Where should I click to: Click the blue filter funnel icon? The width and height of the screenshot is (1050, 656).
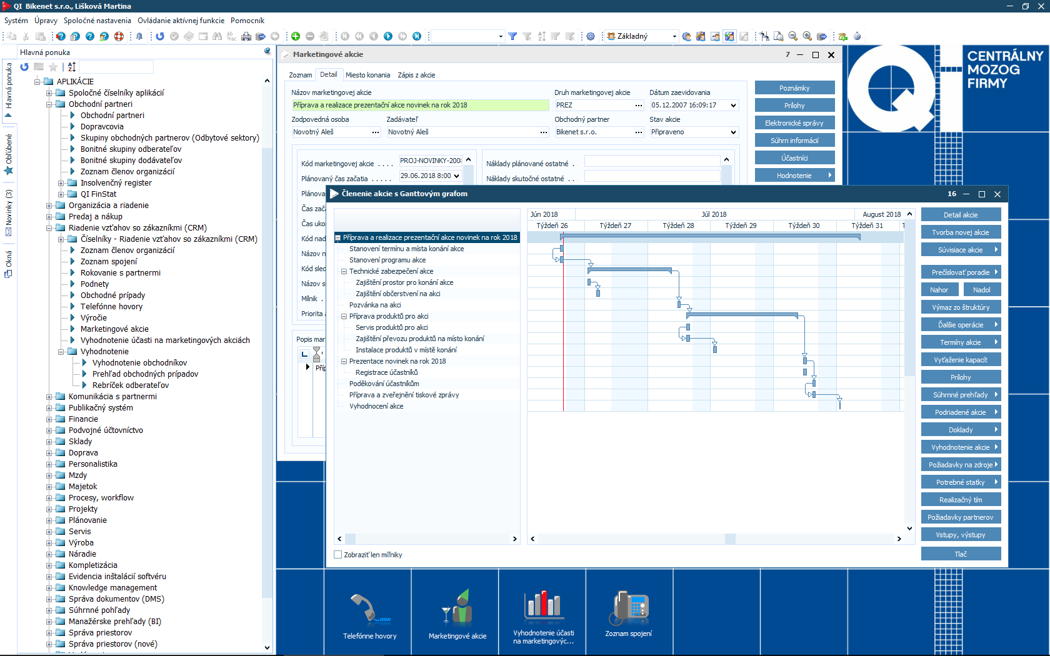tap(512, 36)
